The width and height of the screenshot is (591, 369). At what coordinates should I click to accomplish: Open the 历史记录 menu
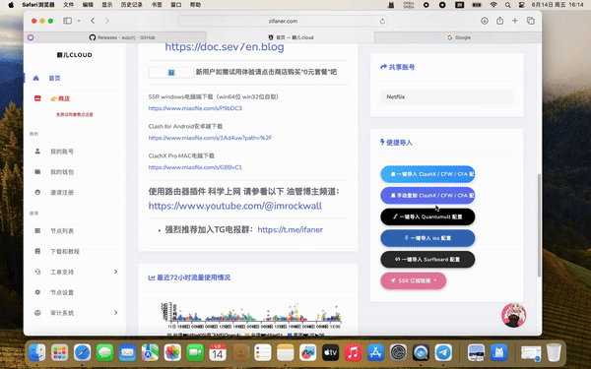click(x=132, y=5)
